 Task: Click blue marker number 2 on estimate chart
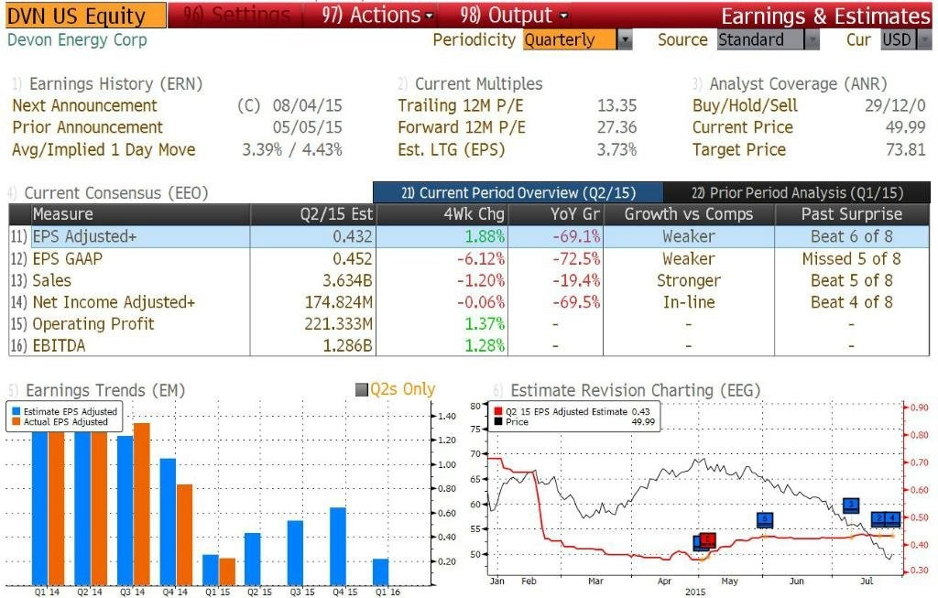click(x=879, y=519)
